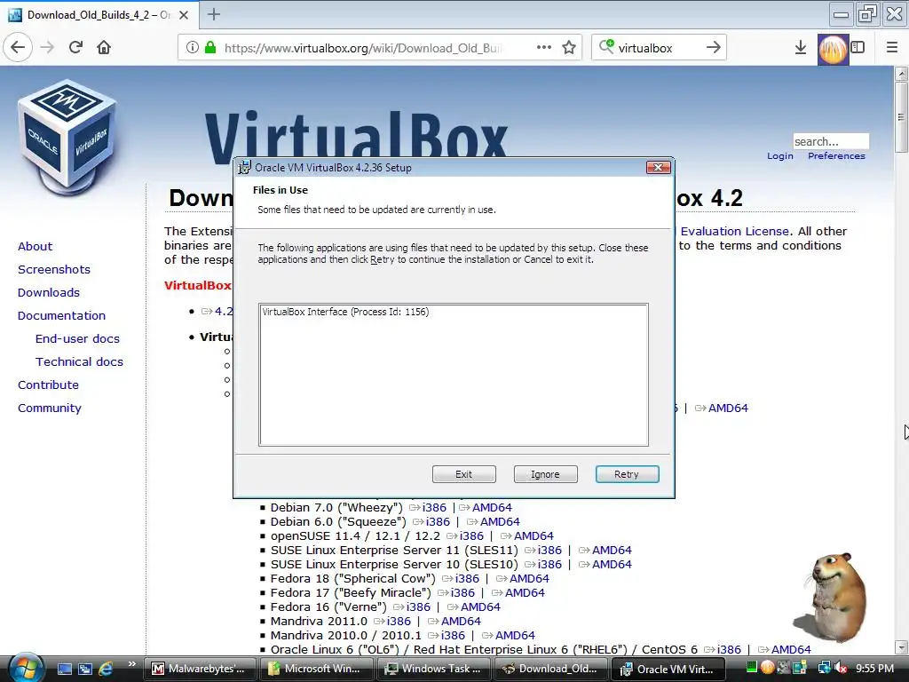Image resolution: width=909 pixels, height=682 pixels.
Task: Click the browser forward arrow
Action: [x=47, y=47]
